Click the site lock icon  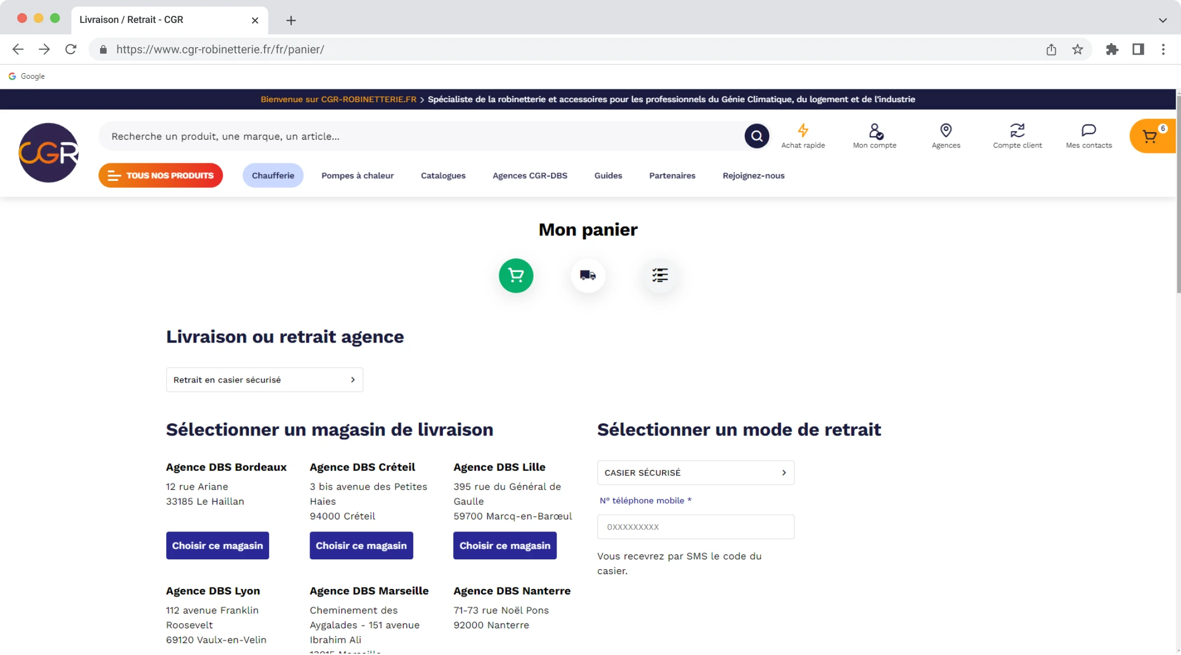point(103,50)
